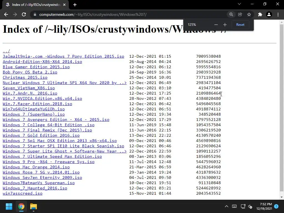Bookmark this page with the star
Screen dimensions: 284x213
tap(249, 14)
